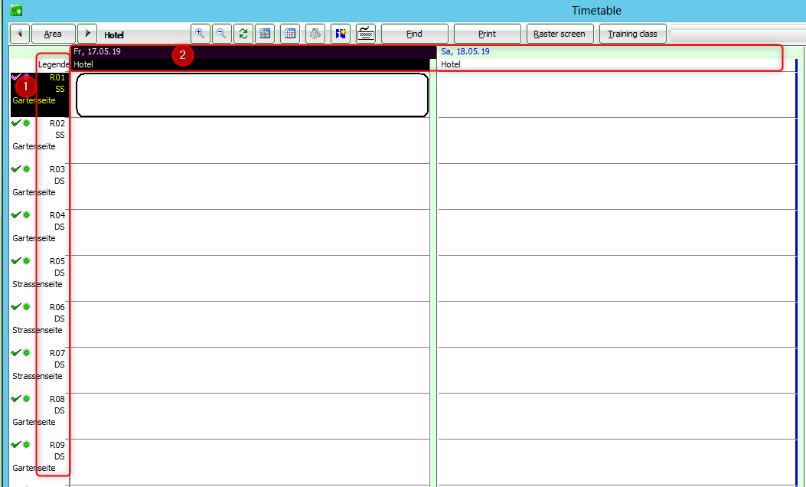Viewport: 806px width, 487px height.
Task: Click the Hotel label under Friday header
Action: tap(83, 64)
